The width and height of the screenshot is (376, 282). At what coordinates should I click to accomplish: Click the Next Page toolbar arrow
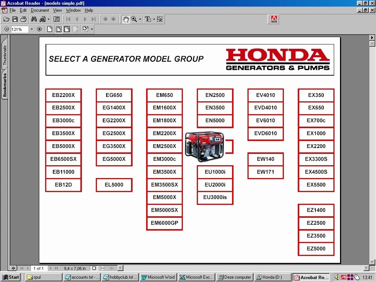[x=85, y=19]
